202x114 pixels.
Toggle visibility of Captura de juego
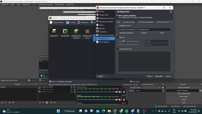[x=72, y=92]
